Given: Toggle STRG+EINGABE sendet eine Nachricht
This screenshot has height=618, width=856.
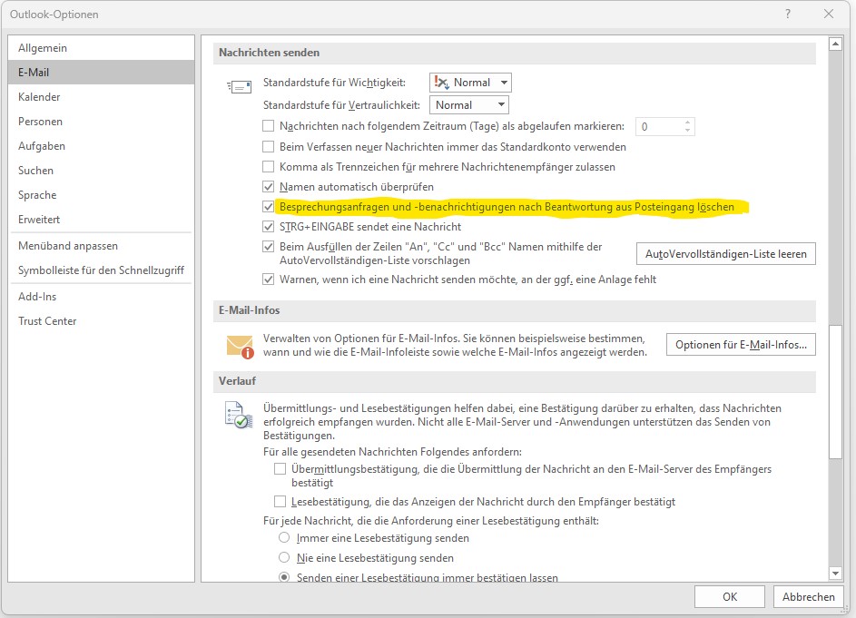Looking at the screenshot, I should click(x=268, y=227).
